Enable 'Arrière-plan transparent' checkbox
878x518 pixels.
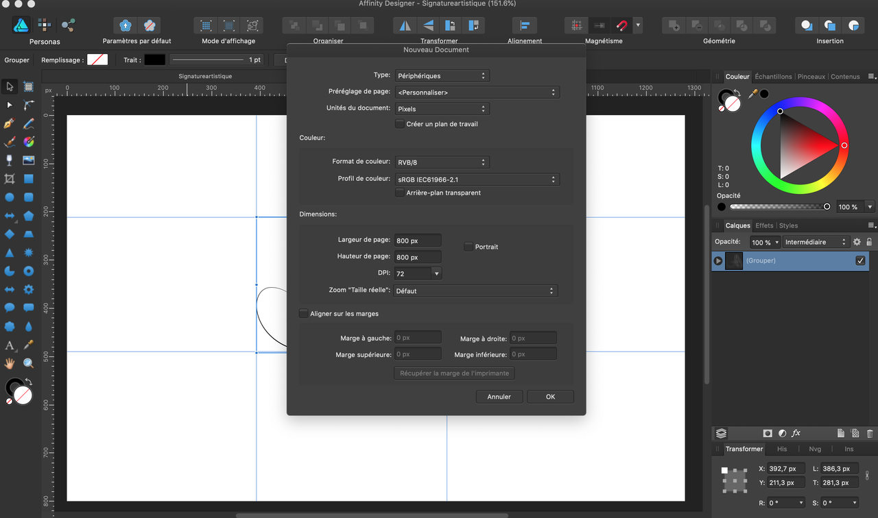click(x=400, y=193)
